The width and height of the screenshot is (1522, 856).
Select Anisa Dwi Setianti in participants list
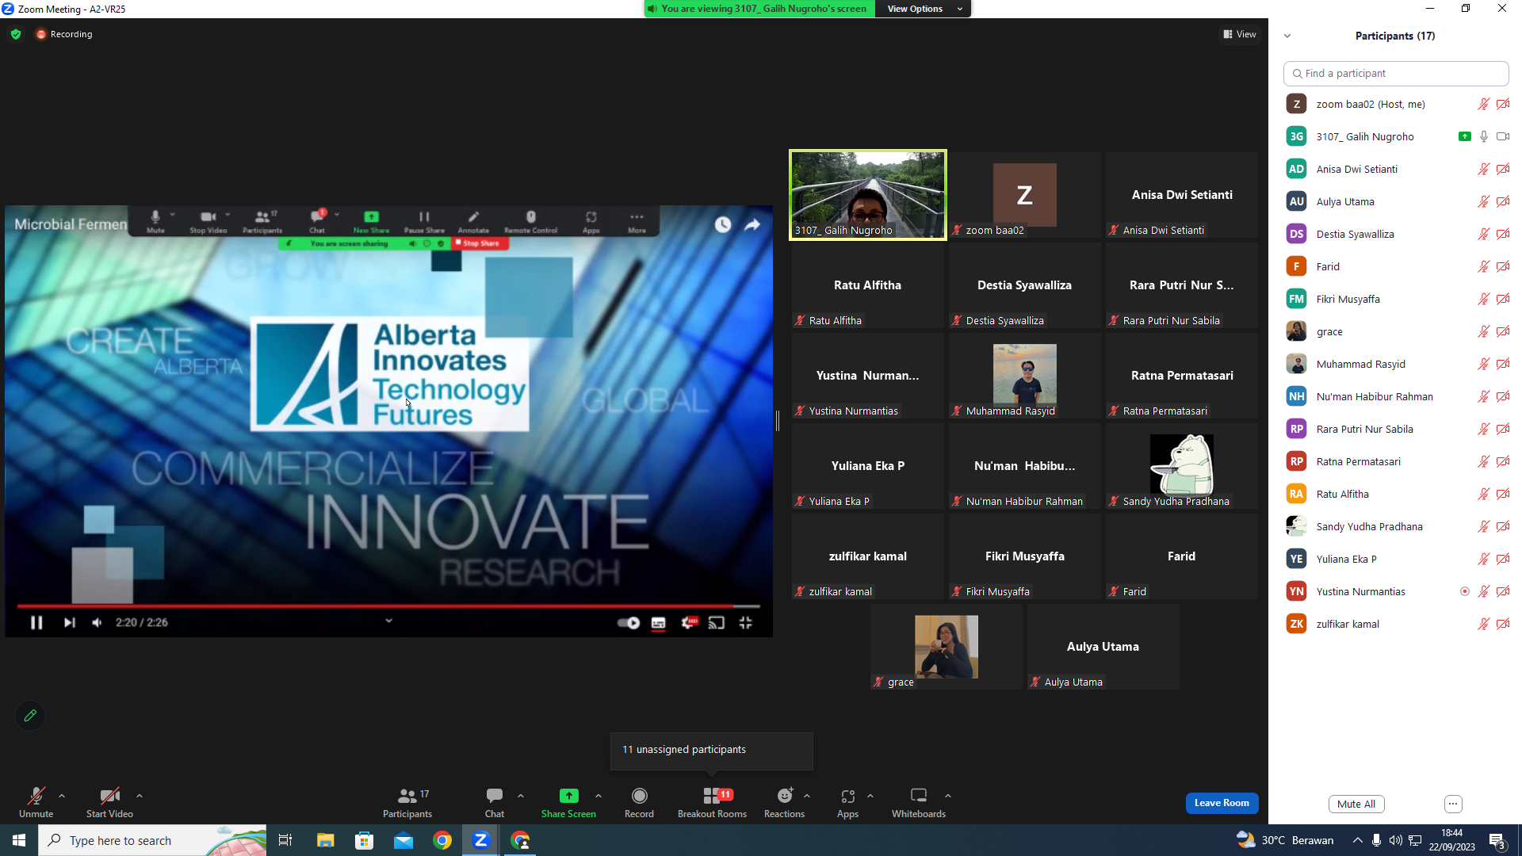tap(1395, 169)
